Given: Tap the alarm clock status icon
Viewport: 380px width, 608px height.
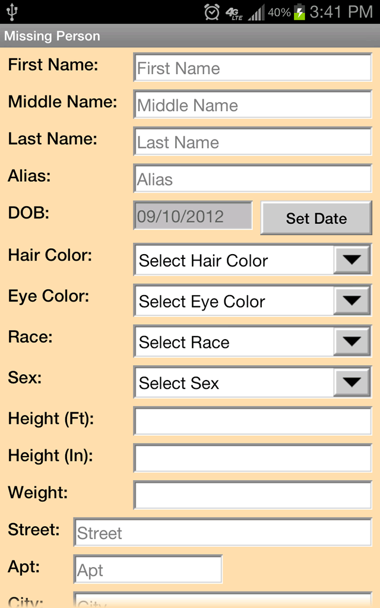Looking at the screenshot, I should click(211, 12).
